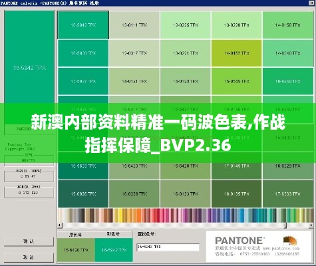Select the 14-0121 TPX sage swatch
The height and width of the screenshot is (266, 316).
click(134, 81)
